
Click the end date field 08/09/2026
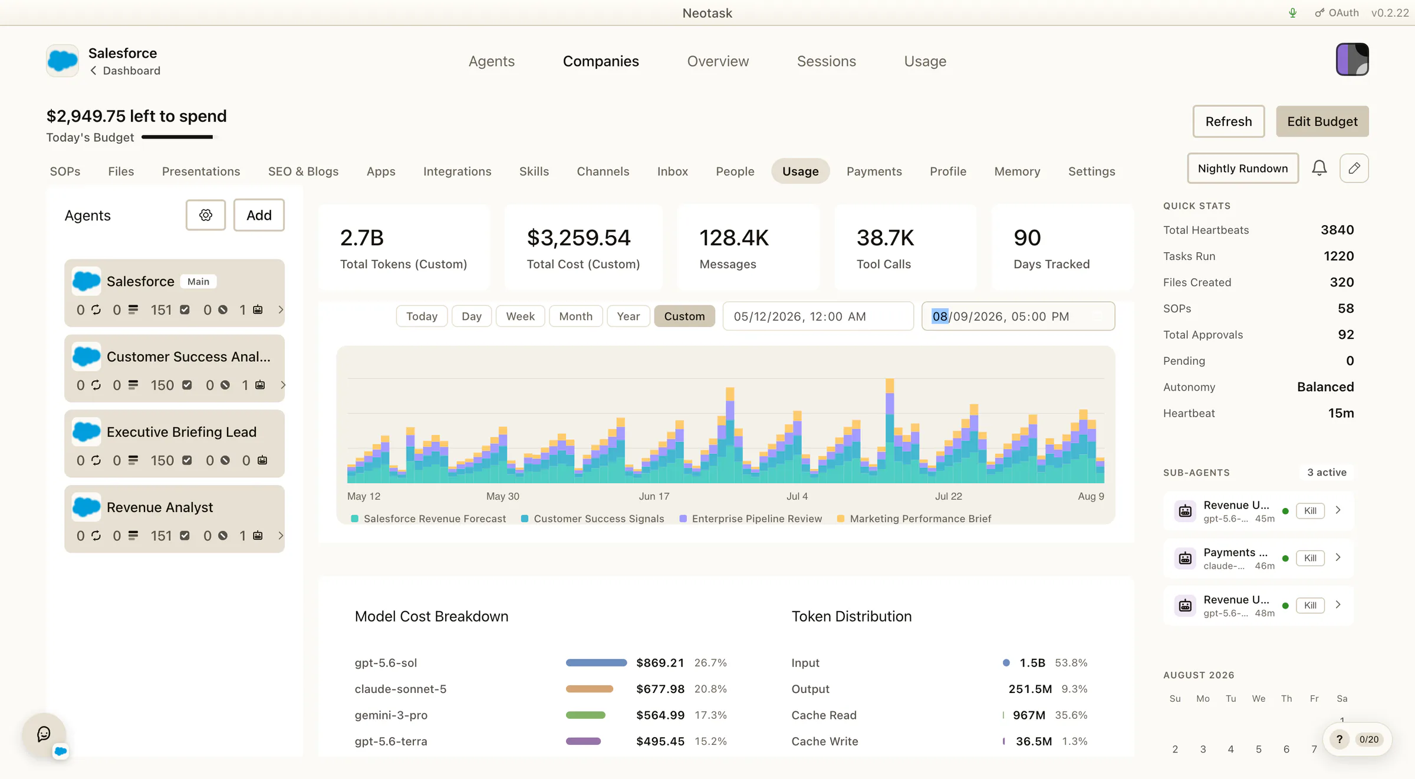pos(1018,316)
